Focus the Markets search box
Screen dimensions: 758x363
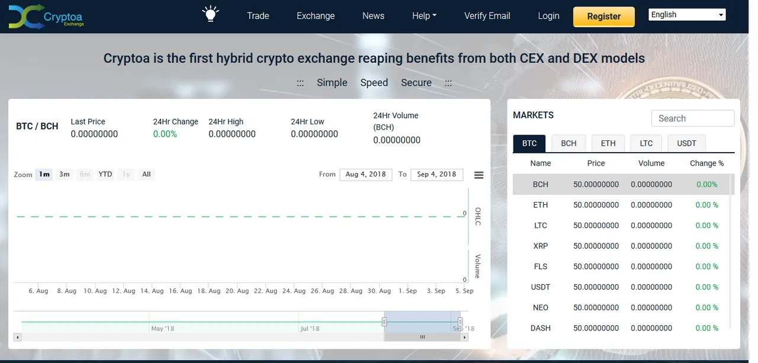[693, 118]
